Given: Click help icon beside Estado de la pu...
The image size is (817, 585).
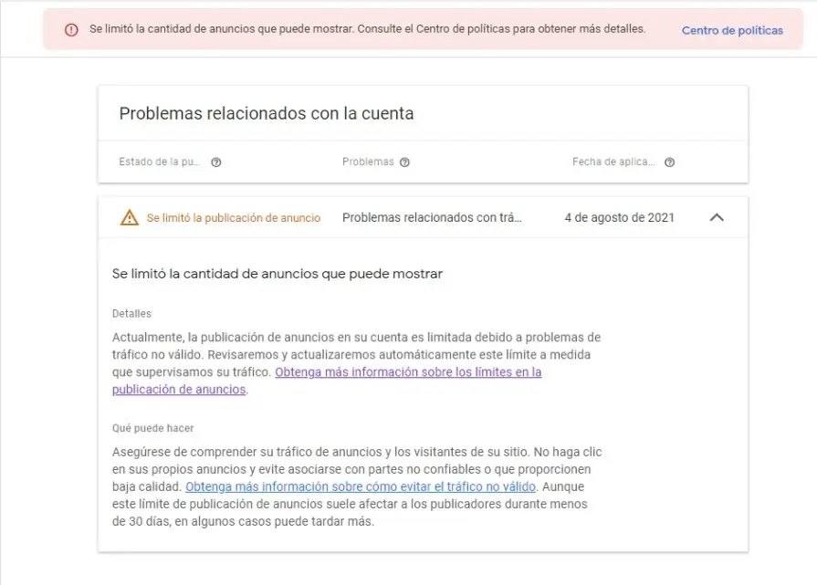Looking at the screenshot, I should (x=215, y=162).
